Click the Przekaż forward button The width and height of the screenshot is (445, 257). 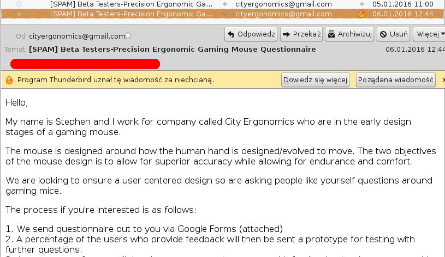click(301, 34)
